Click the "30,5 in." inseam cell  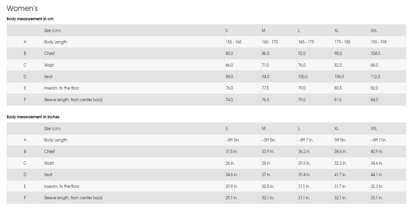(x=268, y=186)
